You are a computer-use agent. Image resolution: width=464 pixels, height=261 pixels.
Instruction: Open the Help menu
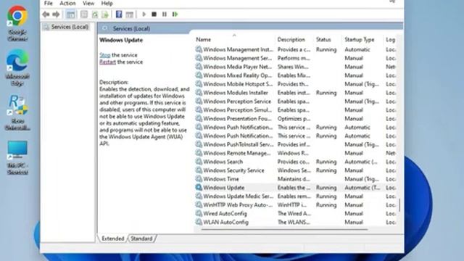pos(107,3)
